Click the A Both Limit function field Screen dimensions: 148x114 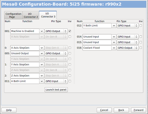(x=25, y=81)
